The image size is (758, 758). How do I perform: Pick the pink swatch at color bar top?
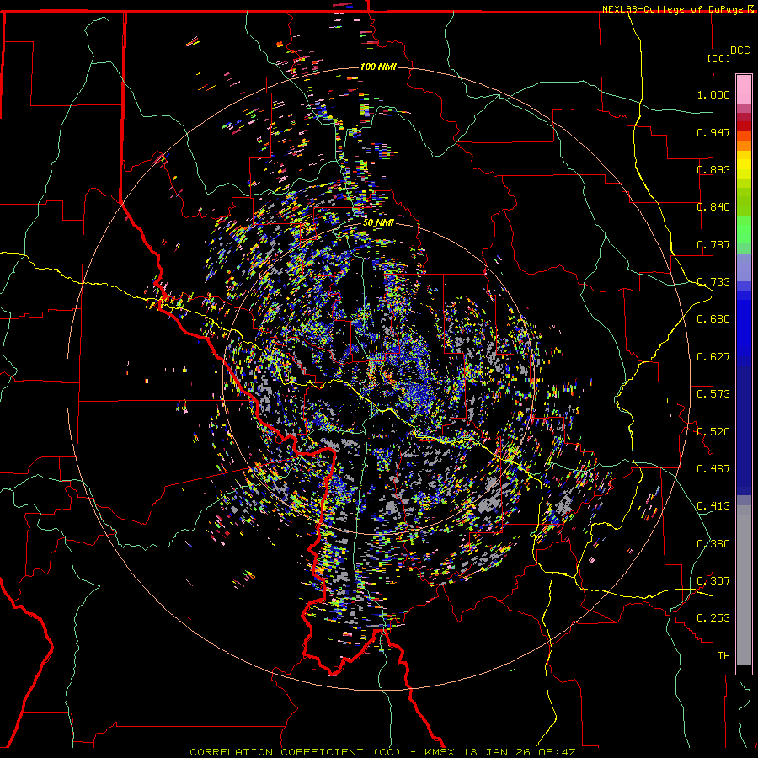[744, 89]
